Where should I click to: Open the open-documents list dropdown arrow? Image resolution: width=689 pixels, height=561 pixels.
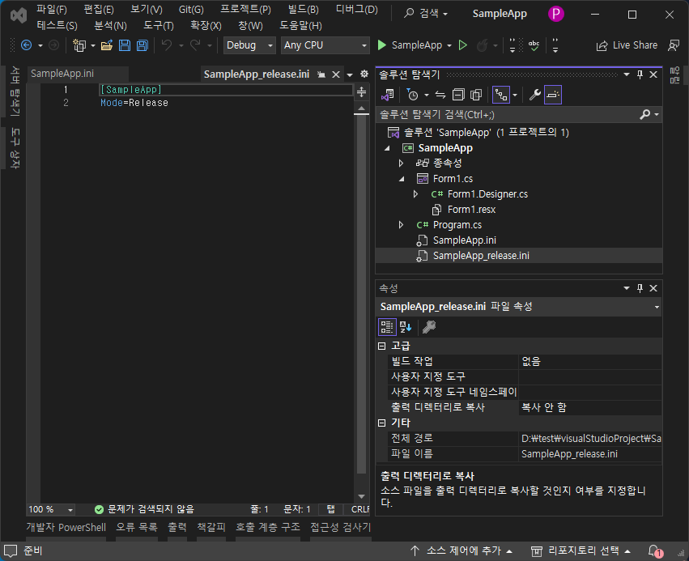point(350,75)
